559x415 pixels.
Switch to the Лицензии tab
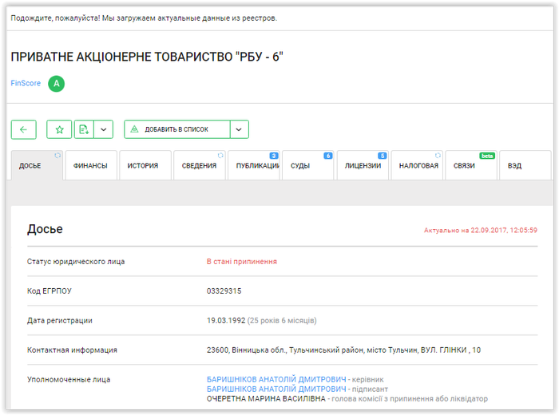coord(363,166)
